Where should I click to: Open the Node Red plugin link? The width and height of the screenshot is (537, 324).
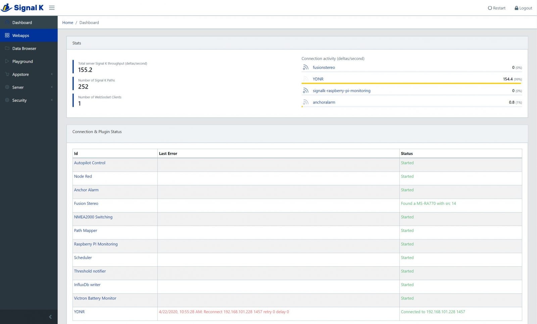(83, 176)
